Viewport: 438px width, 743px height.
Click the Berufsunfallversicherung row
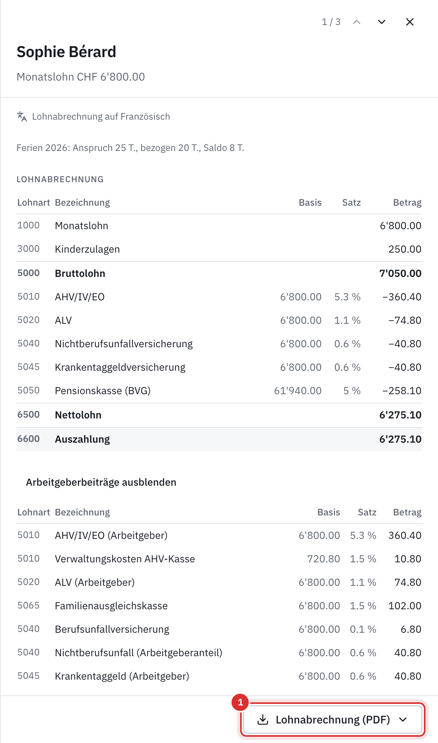point(219,629)
